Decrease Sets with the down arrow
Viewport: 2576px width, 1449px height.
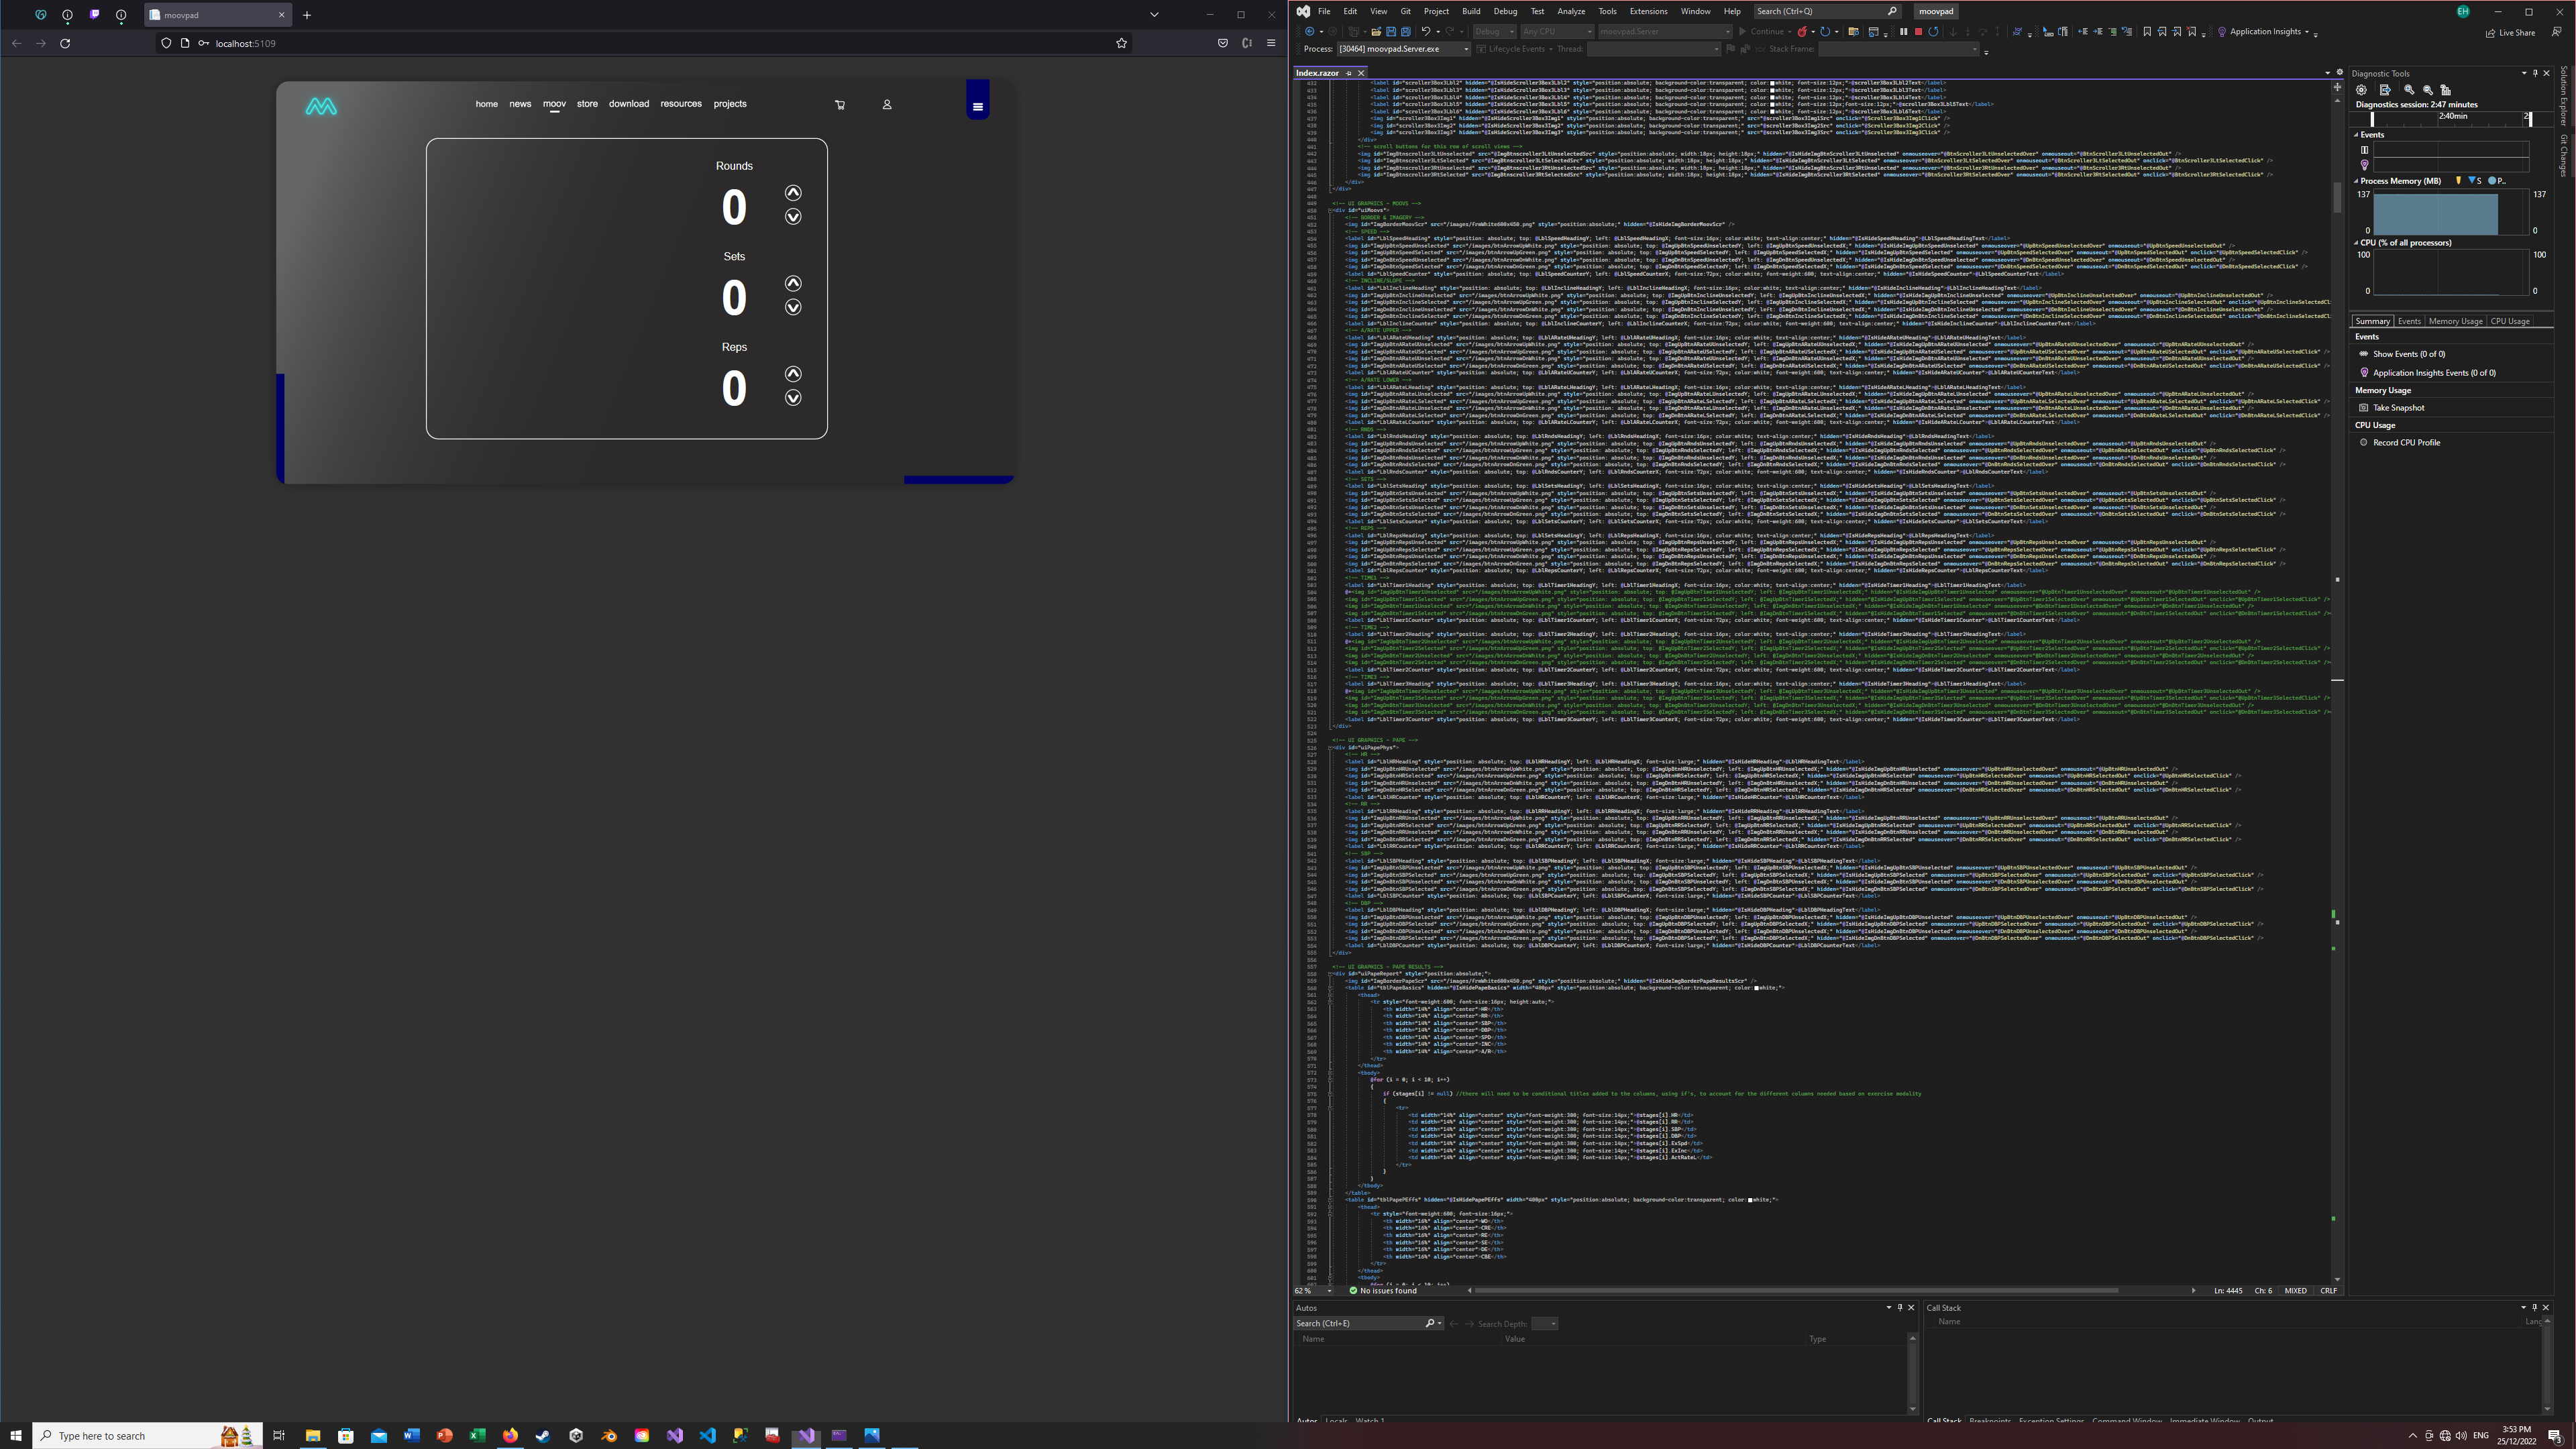pos(793,307)
